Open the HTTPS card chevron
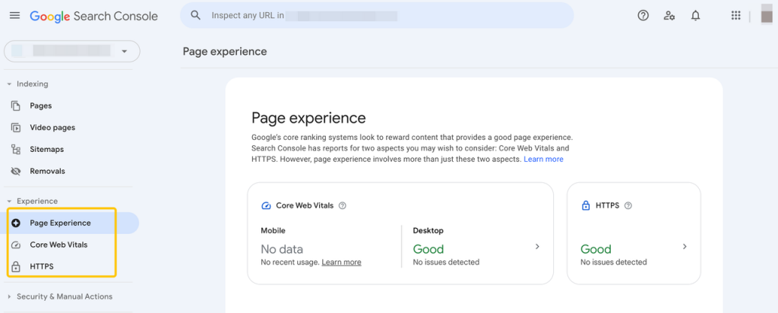778x313 pixels. click(685, 247)
